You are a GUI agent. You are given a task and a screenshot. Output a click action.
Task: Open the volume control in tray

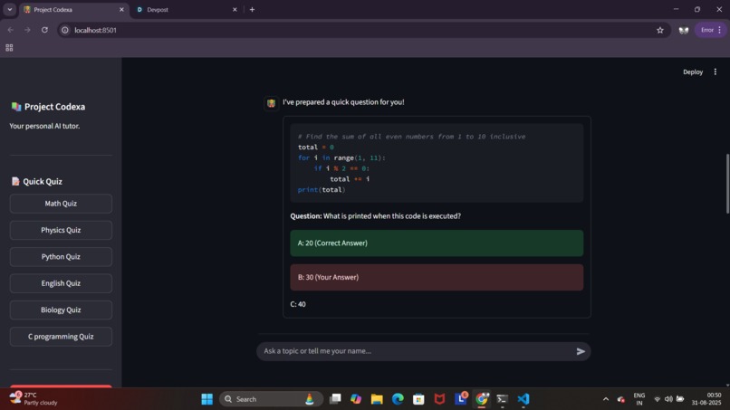coord(668,399)
